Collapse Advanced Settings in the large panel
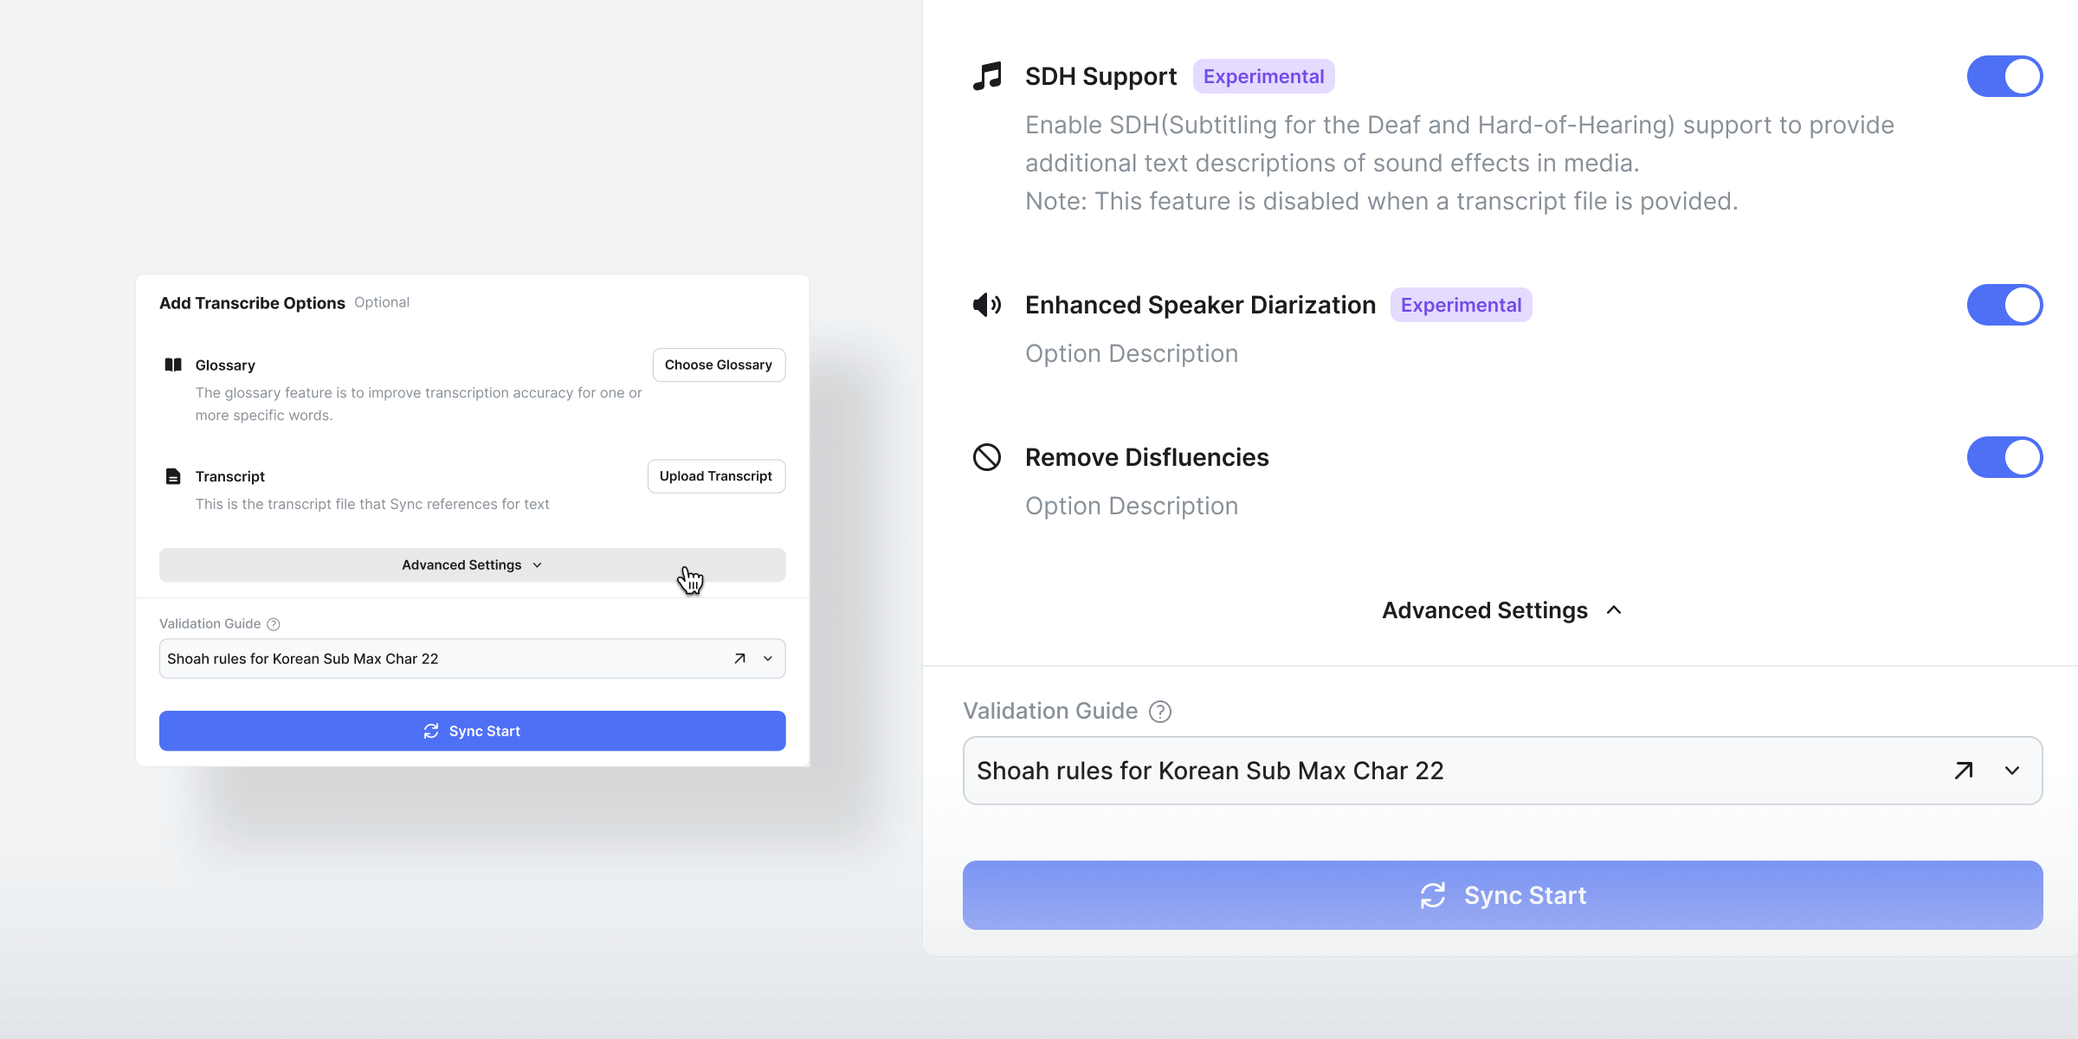Image resolution: width=2078 pixels, height=1039 pixels. 1502,610
